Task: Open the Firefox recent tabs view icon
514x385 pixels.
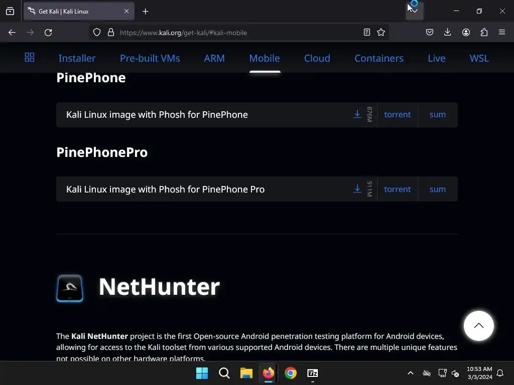Action: pyautogui.click(x=10, y=12)
